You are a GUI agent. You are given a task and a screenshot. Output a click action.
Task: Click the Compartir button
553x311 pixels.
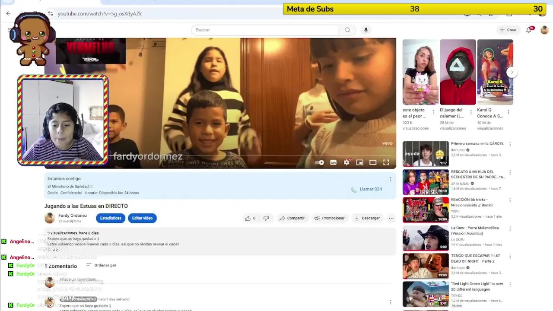pyautogui.click(x=292, y=218)
